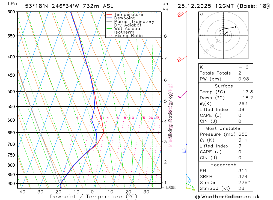Click the 'Mixing Ratio' legend entry
Screen dimensions: 273x200
click(x=128, y=36)
